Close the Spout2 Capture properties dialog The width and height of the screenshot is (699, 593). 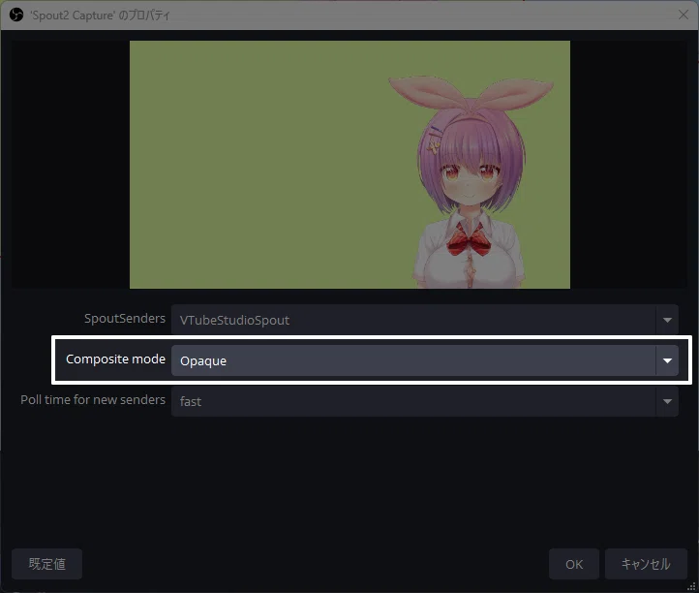click(x=683, y=15)
